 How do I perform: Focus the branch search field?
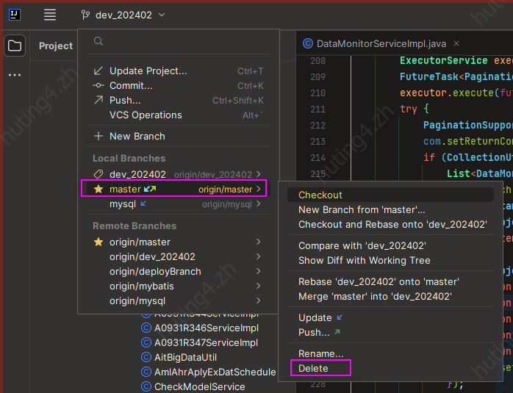(x=179, y=41)
